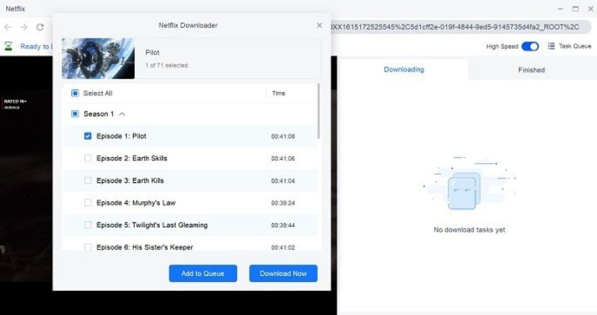This screenshot has width=597, height=315.
Task: Close the Netflix window
Action: (590, 8)
